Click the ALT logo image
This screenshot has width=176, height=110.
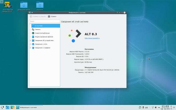pyautogui.click(x=75, y=36)
